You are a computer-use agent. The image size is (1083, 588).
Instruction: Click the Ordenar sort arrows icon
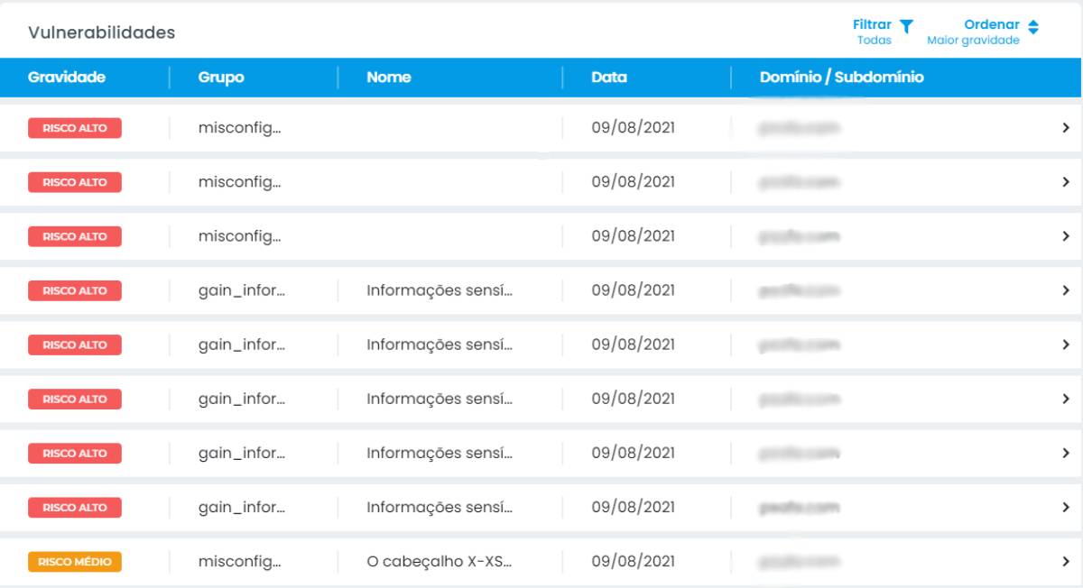click(1033, 27)
